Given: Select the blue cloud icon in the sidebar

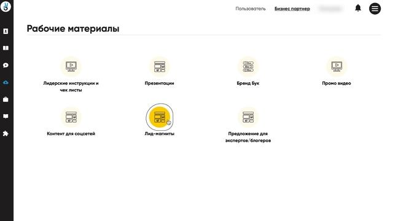Looking at the screenshot, I should [x=6, y=82].
